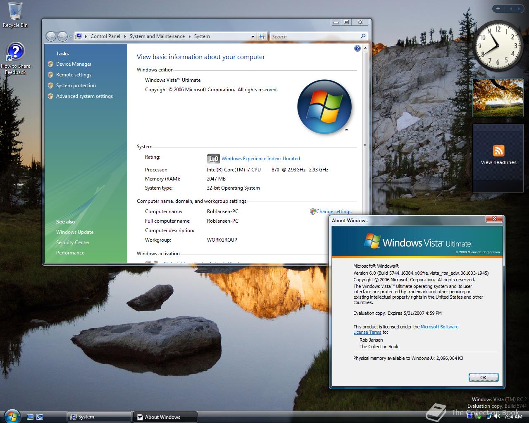This screenshot has width=529, height=423.
Task: Expand arrow before Control Panel breadcrumb
Action: 86,36
